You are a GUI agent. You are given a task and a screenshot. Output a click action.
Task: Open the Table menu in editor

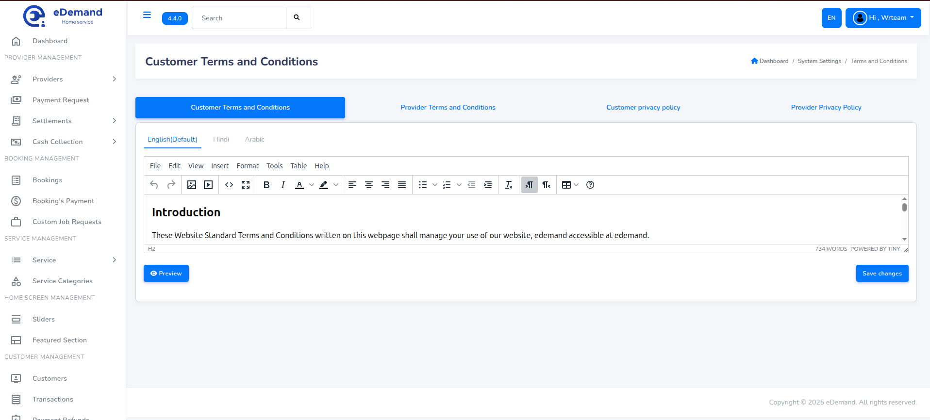coord(299,166)
